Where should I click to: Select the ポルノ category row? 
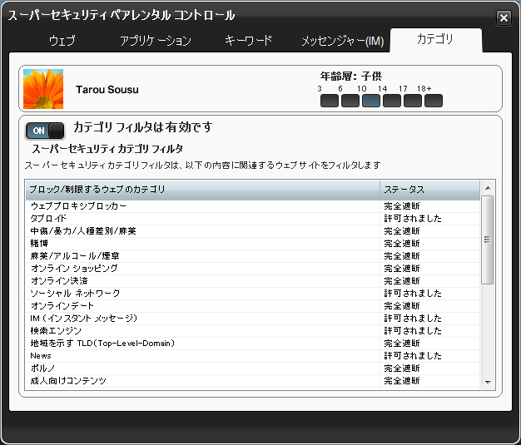click(x=253, y=368)
